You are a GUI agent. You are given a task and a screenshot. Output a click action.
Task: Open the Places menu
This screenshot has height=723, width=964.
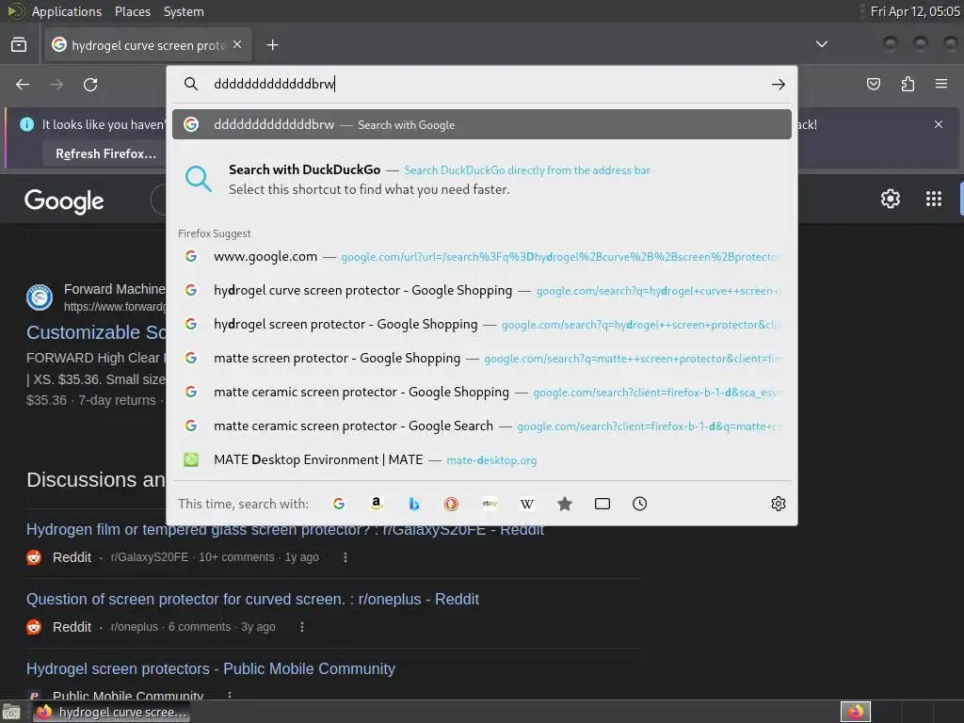[x=133, y=11]
